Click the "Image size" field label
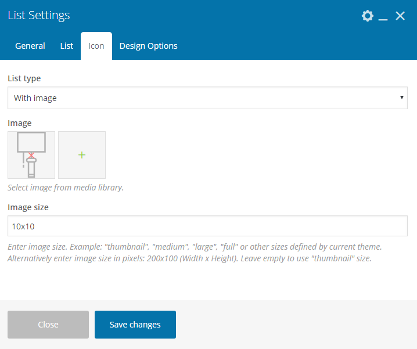The height and width of the screenshot is (349, 417). point(28,207)
